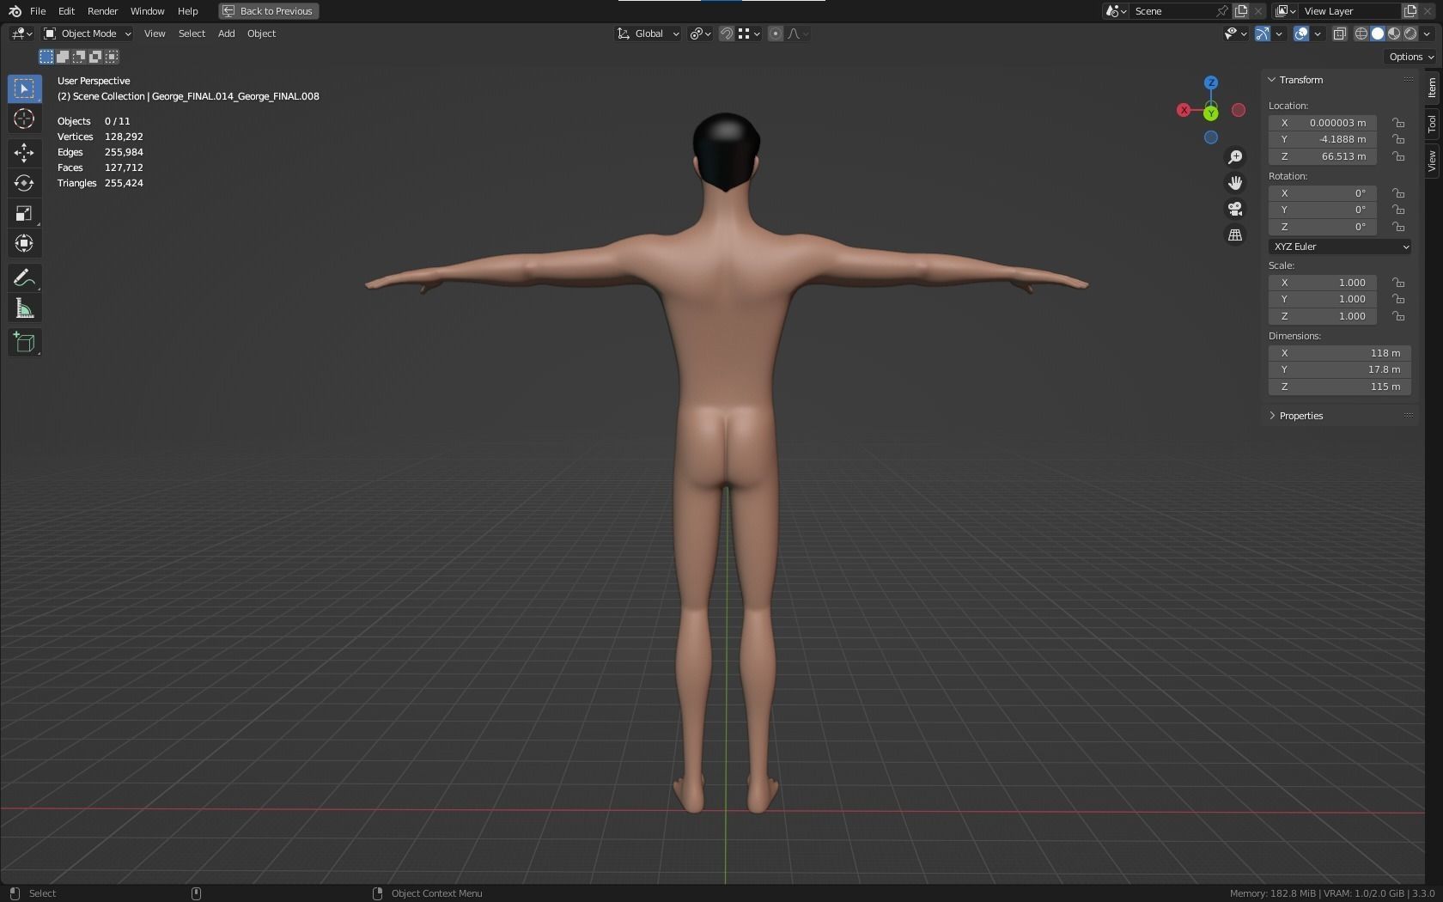Create new scene via duplicate icon
Screen dimensions: 1443x902
click(1241, 11)
